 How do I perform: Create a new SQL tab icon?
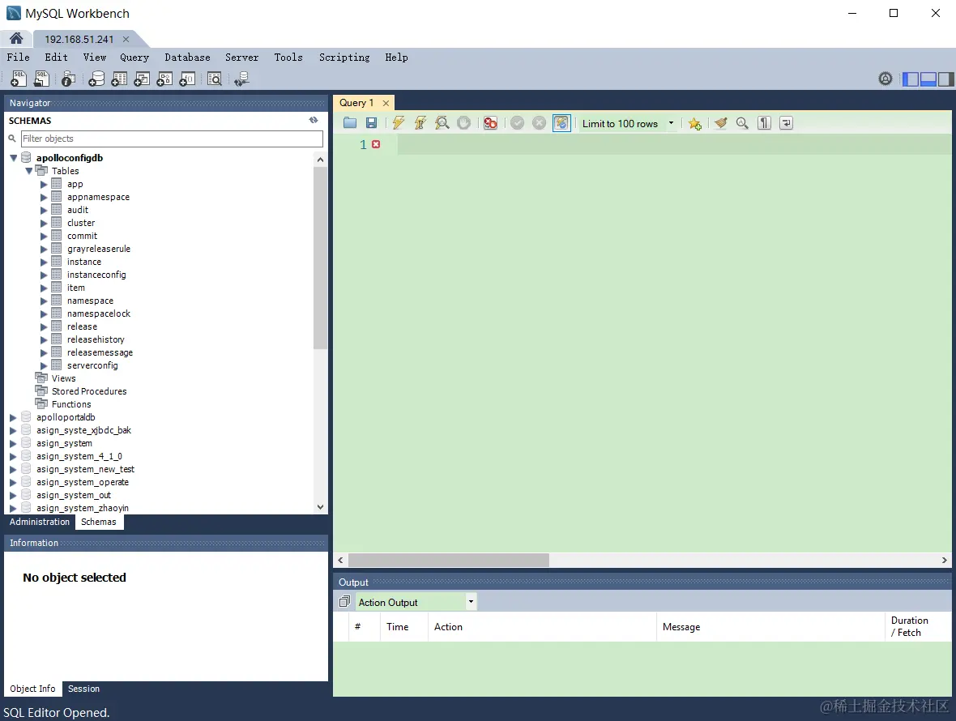coord(19,79)
